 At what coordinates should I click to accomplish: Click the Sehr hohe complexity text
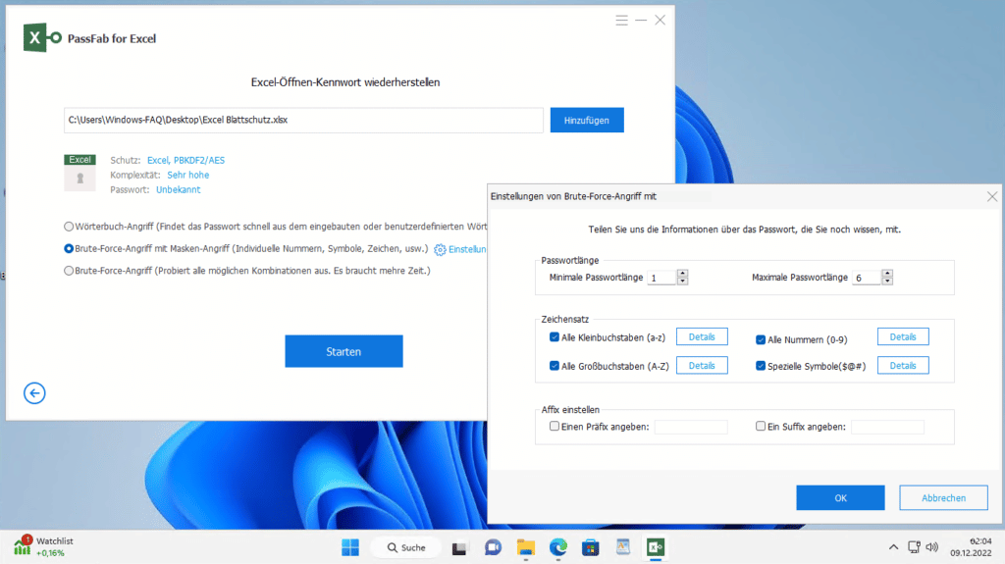tap(187, 175)
